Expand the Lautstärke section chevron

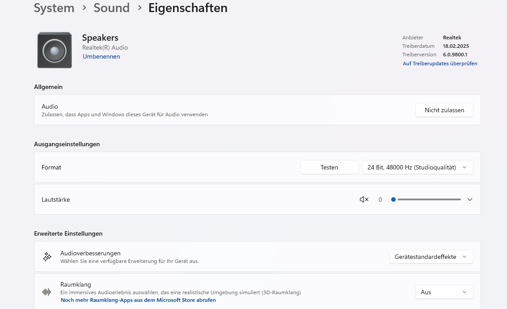470,199
